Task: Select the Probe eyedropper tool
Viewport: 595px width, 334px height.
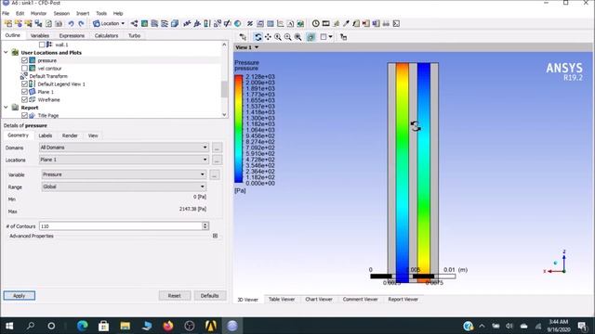Action: point(346,23)
